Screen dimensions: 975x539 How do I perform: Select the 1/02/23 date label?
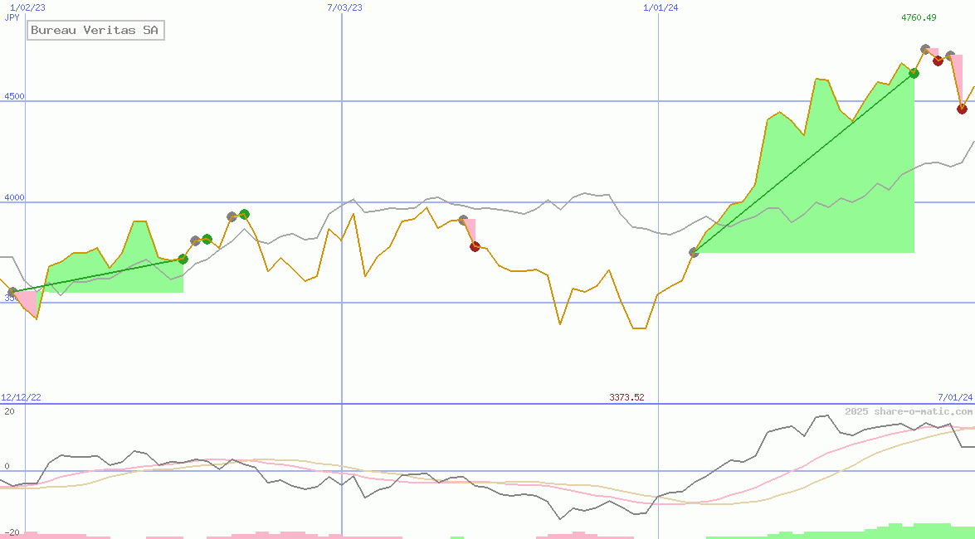[x=27, y=7]
